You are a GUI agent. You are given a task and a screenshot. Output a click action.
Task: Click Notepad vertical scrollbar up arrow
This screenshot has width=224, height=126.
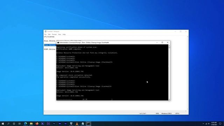click(188, 37)
